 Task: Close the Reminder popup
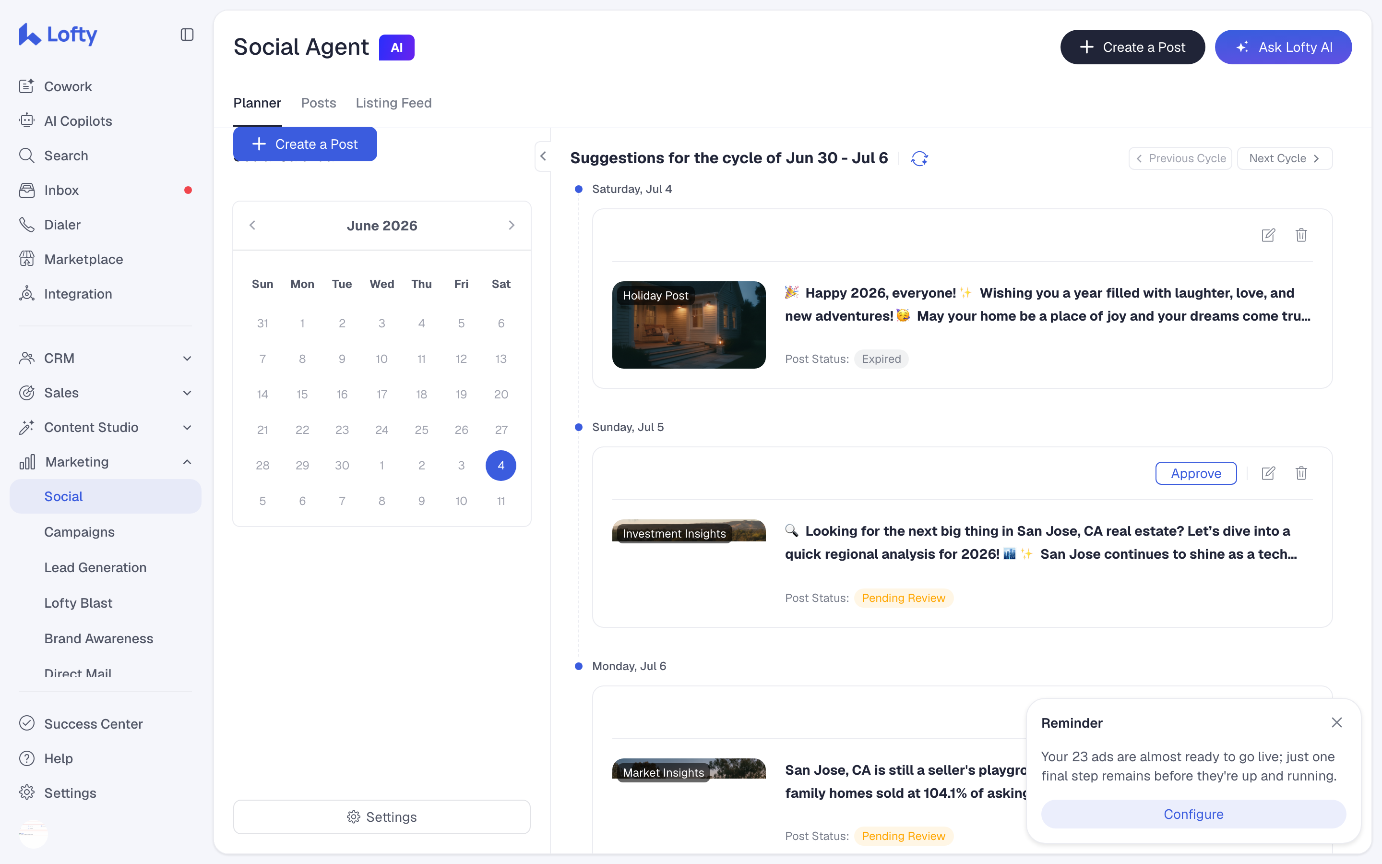(x=1337, y=722)
